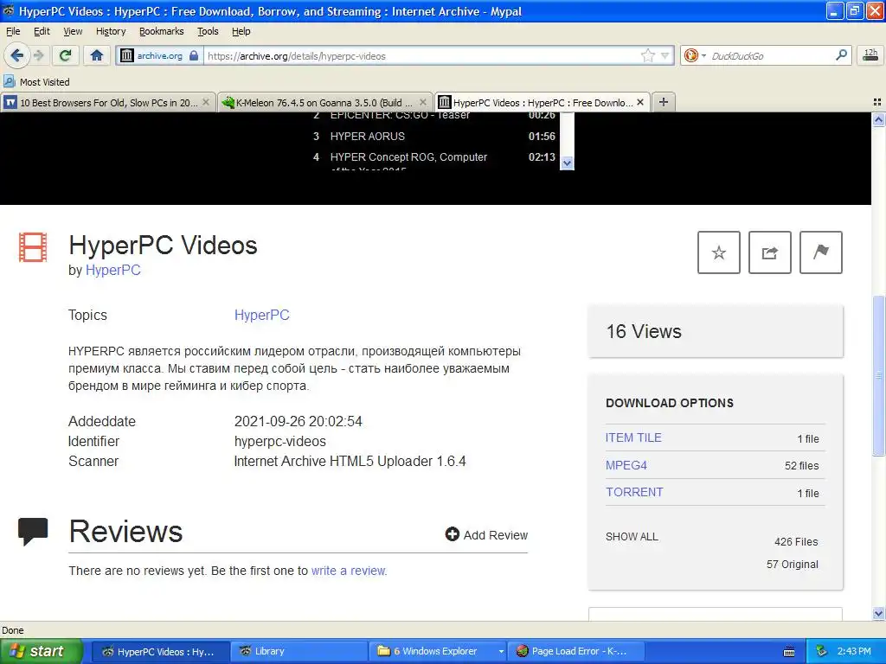The width and height of the screenshot is (886, 664).
Task: Reload the page with the refresh icon
Action: point(65,55)
